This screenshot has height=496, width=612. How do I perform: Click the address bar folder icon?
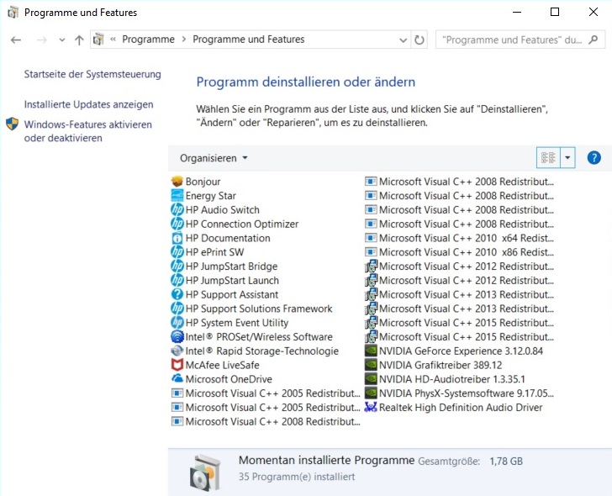tap(98, 40)
